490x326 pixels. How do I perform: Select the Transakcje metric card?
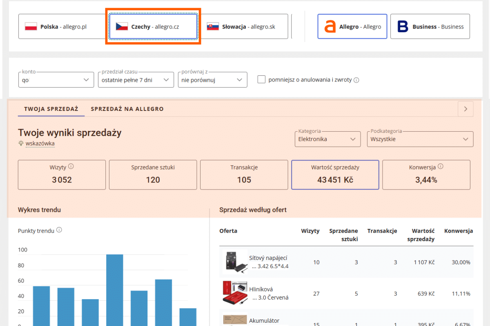coord(244,175)
